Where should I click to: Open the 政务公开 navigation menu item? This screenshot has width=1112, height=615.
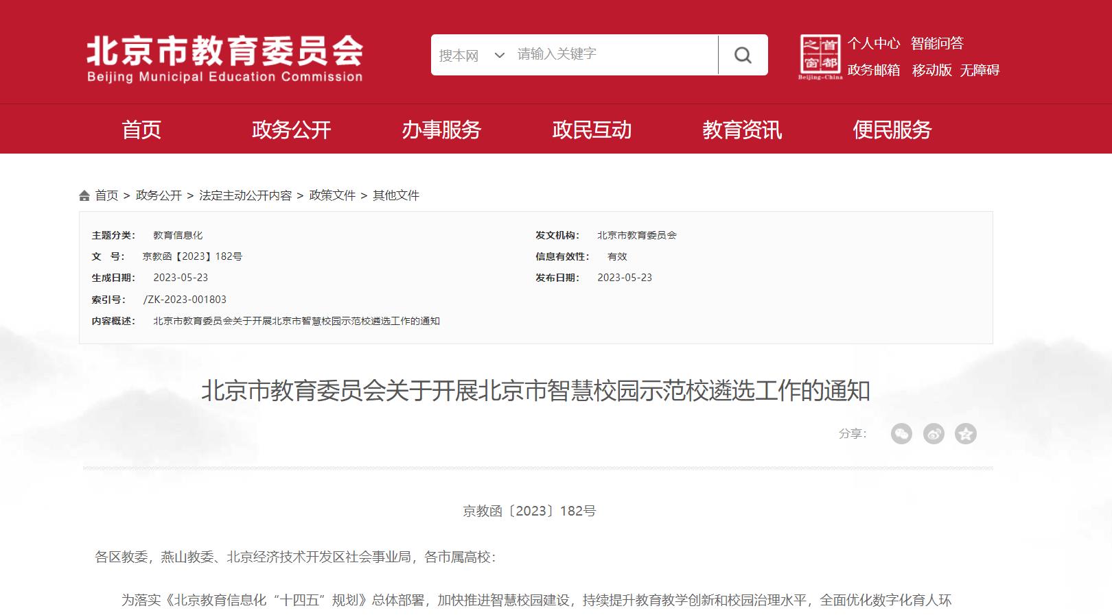[x=291, y=130]
